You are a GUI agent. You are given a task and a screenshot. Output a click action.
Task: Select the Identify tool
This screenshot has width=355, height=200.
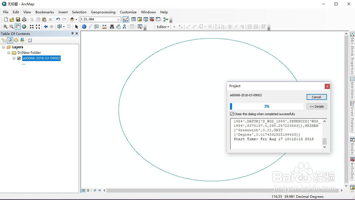[84, 27]
